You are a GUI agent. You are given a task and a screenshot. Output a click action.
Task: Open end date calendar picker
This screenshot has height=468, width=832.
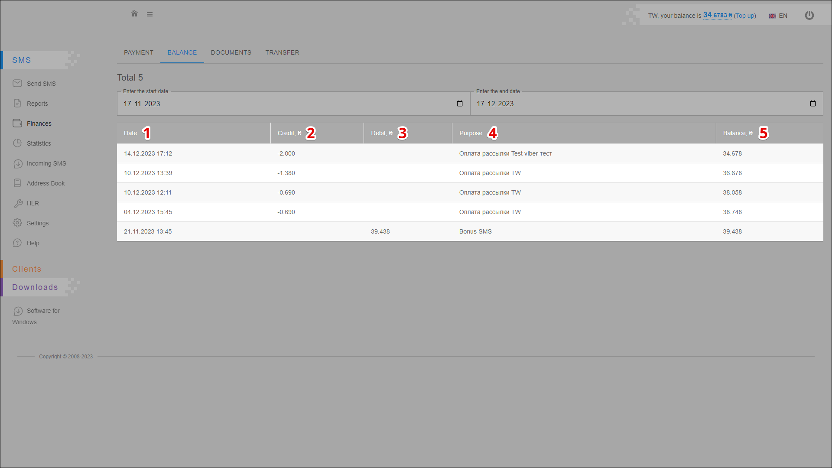point(812,104)
